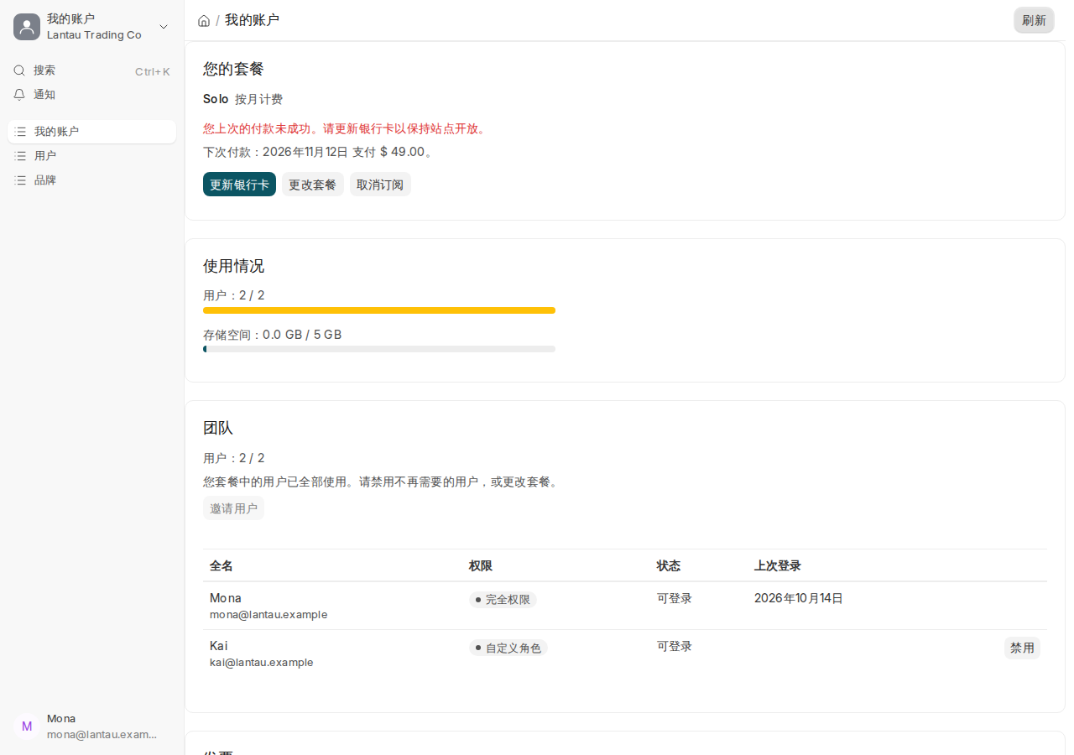Click kai@lantau.example in the team table

[262, 663]
